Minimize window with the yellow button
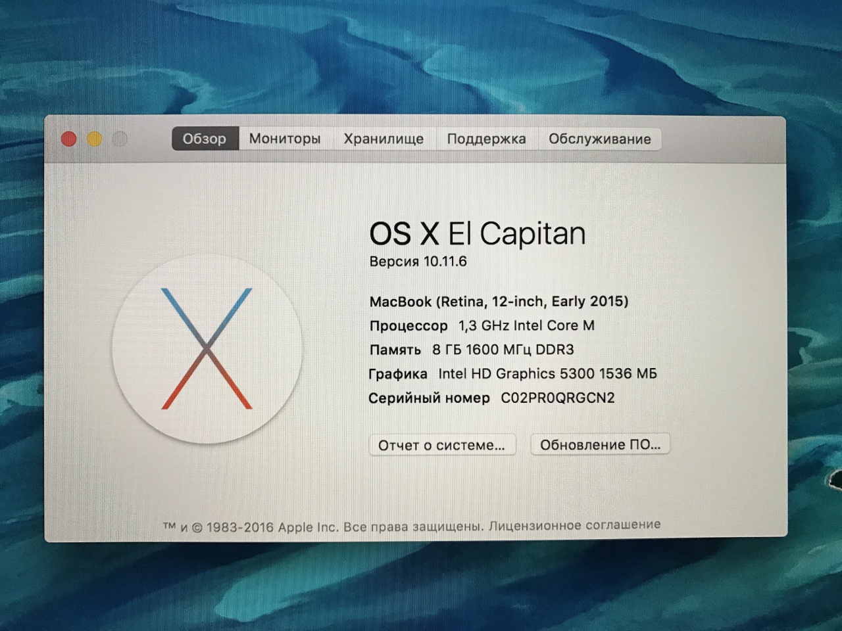The image size is (842, 631). coord(94,139)
